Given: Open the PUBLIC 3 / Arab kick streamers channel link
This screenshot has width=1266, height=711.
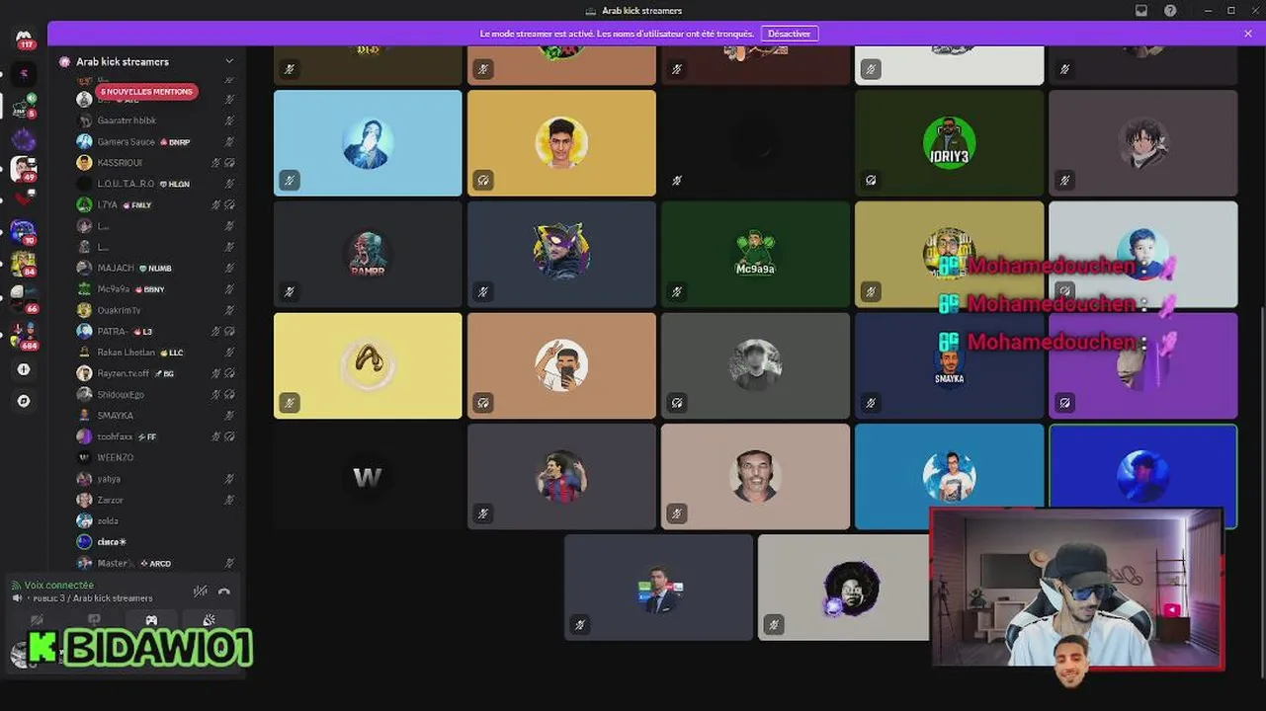Looking at the screenshot, I should pos(93,598).
